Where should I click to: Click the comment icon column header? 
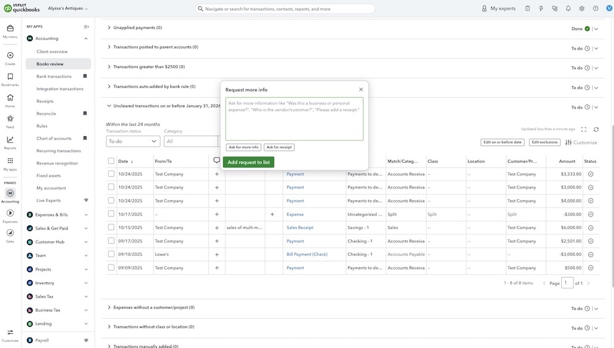click(x=217, y=160)
